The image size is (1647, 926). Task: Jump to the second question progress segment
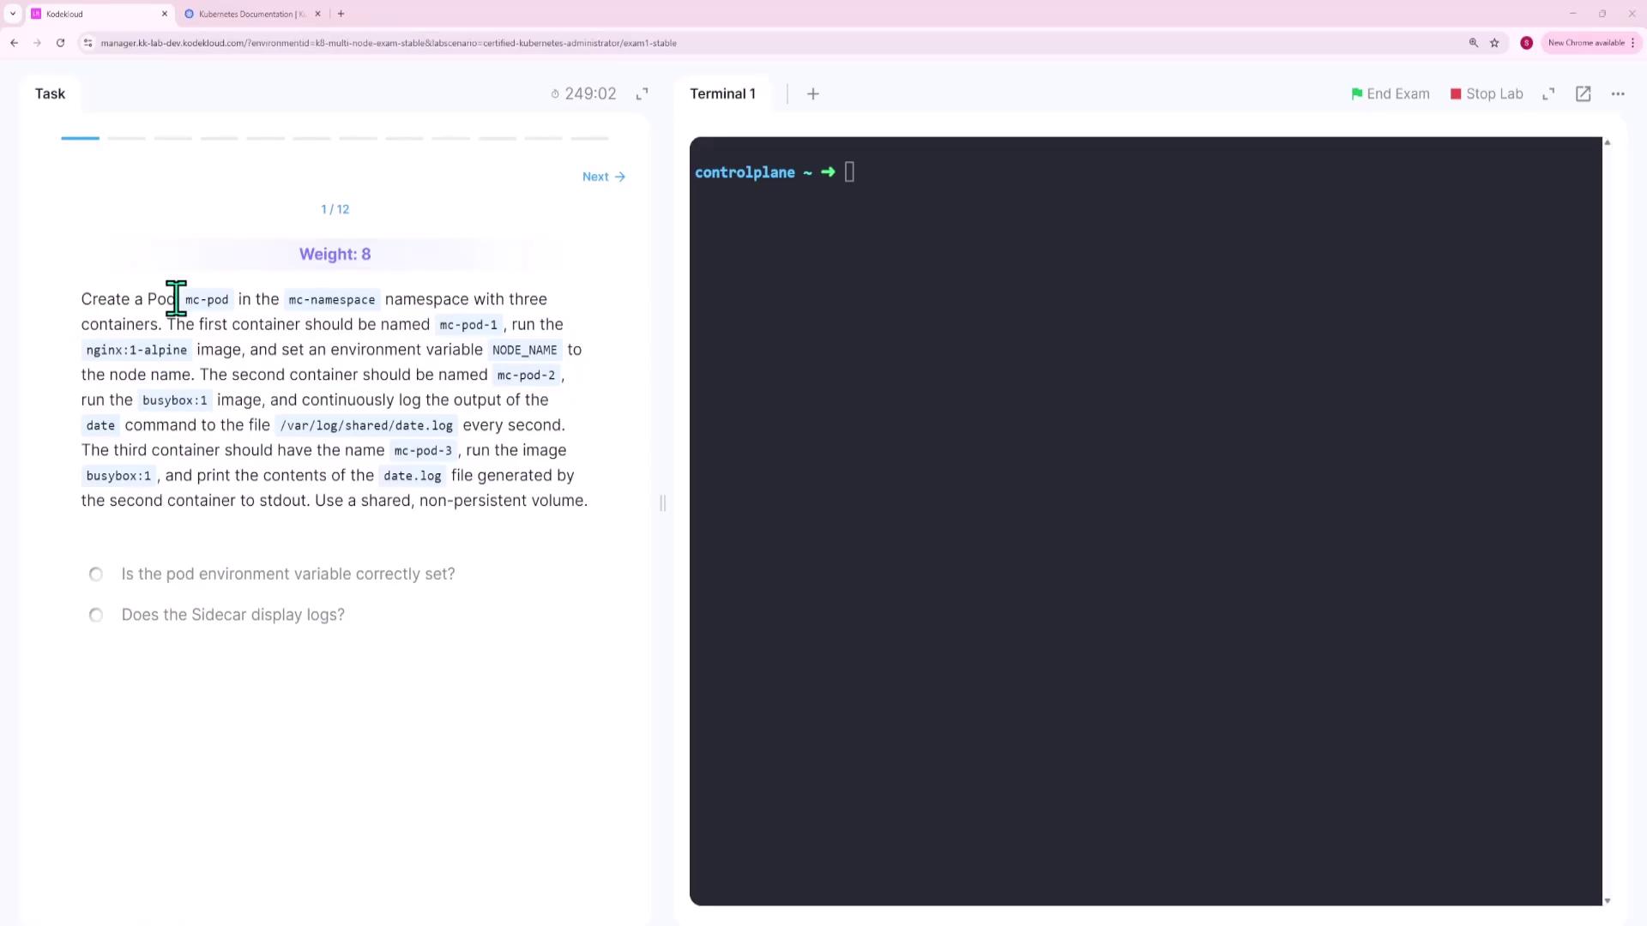tap(126, 138)
